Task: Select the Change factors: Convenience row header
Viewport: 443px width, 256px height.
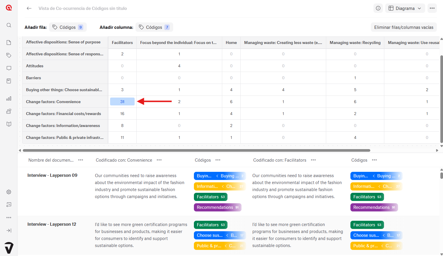Action: tap(65, 102)
